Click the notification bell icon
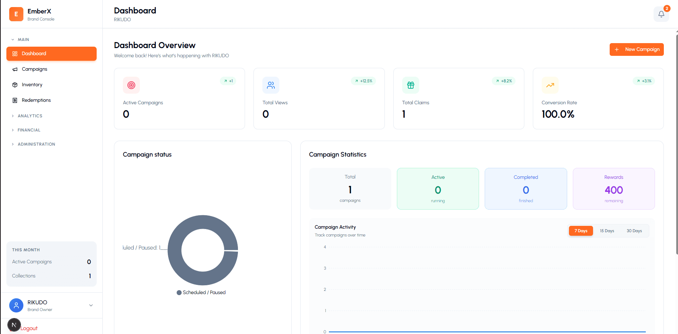 pos(661,14)
